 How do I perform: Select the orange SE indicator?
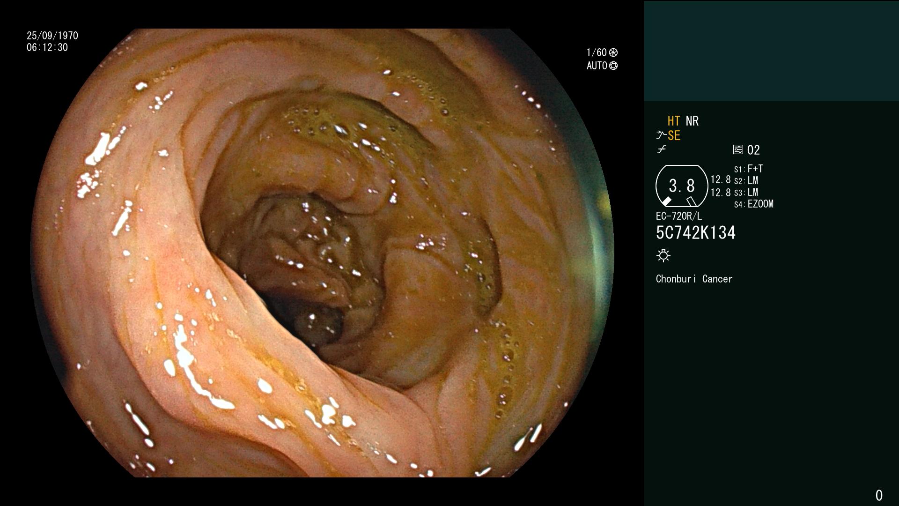[x=674, y=136]
